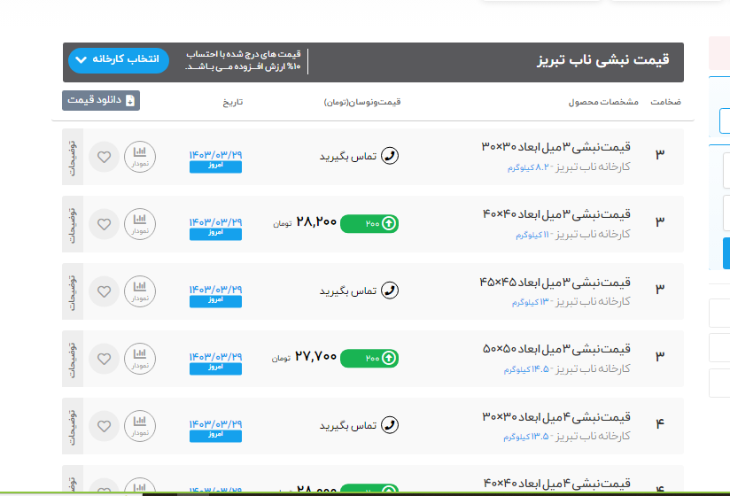The image size is (730, 496).
Task: Favorite the 40×40 3mm angle with heart
Action: (x=104, y=224)
